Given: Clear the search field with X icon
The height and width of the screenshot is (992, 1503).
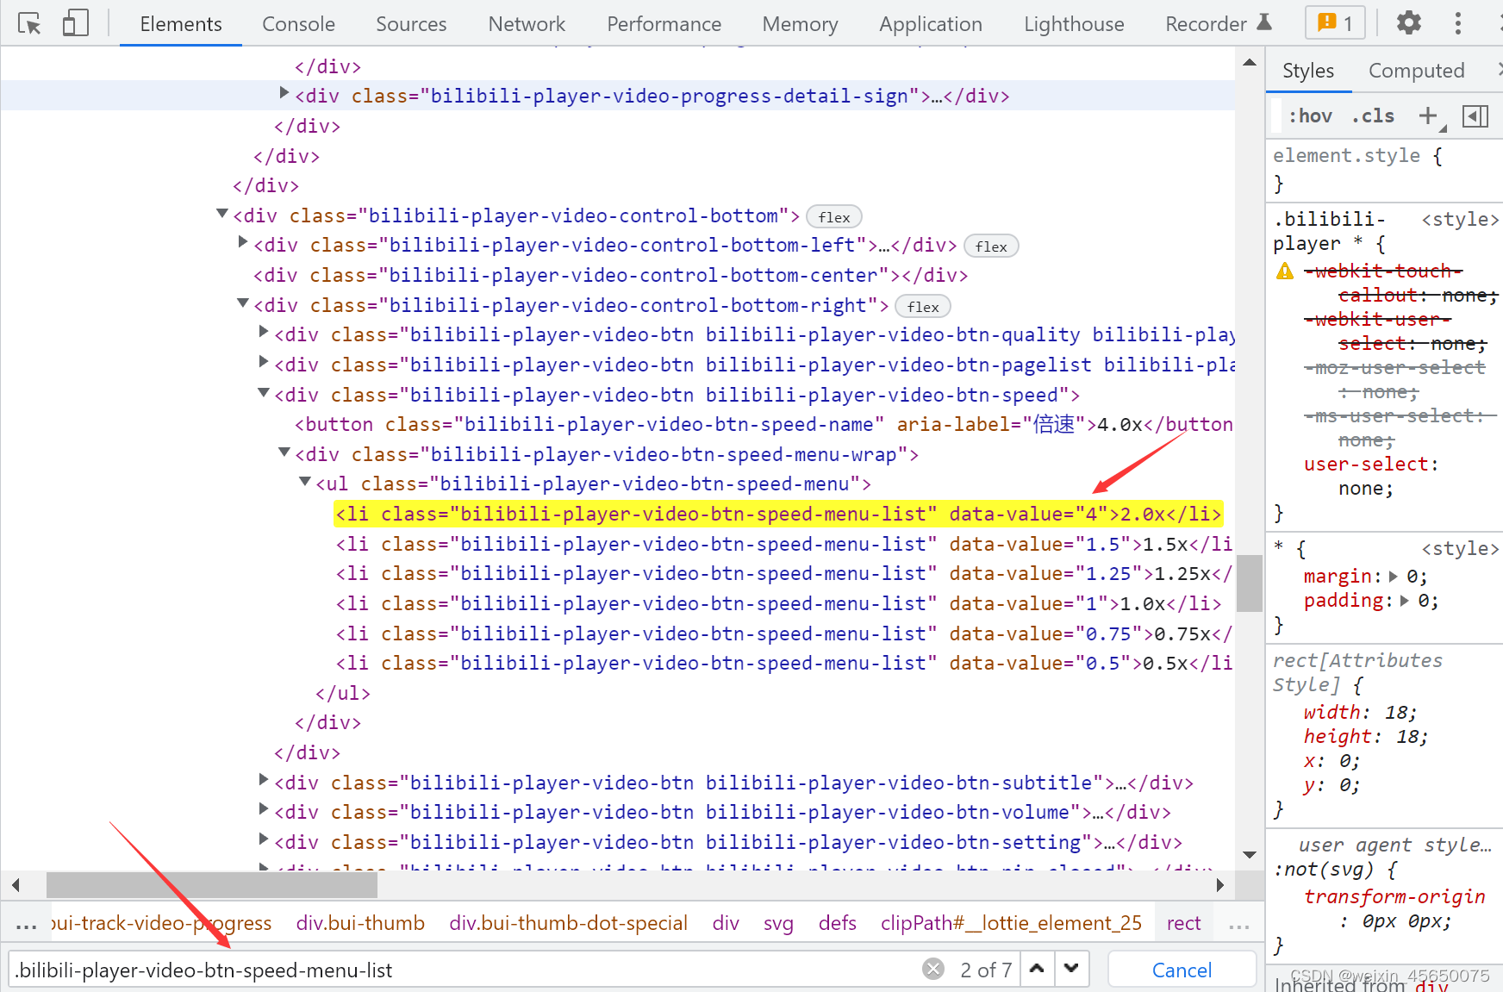Looking at the screenshot, I should (x=933, y=970).
